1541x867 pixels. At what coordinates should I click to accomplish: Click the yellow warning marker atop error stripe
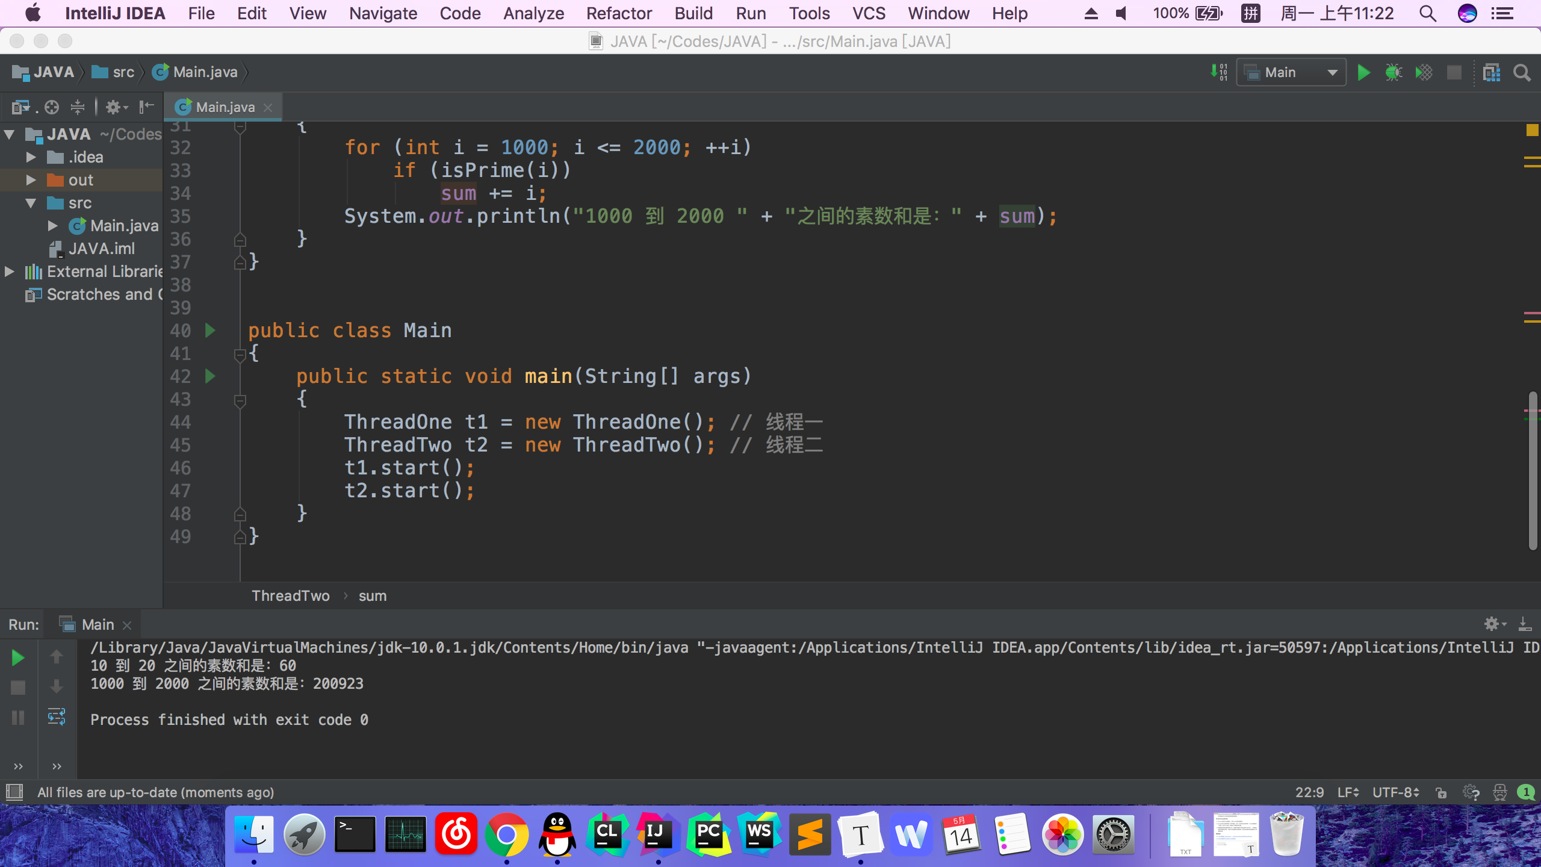pos(1533,130)
